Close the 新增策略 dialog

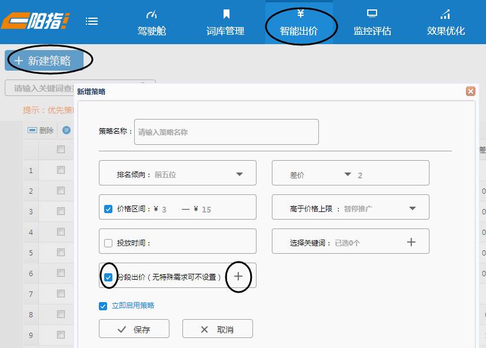coord(470,91)
